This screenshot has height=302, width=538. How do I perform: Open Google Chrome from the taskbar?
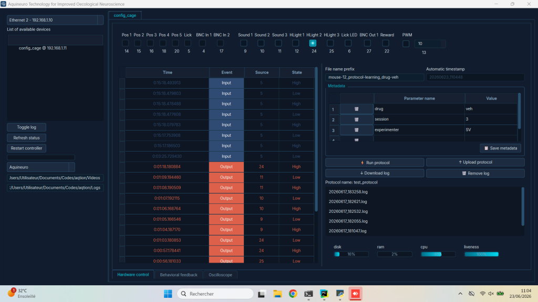293,294
